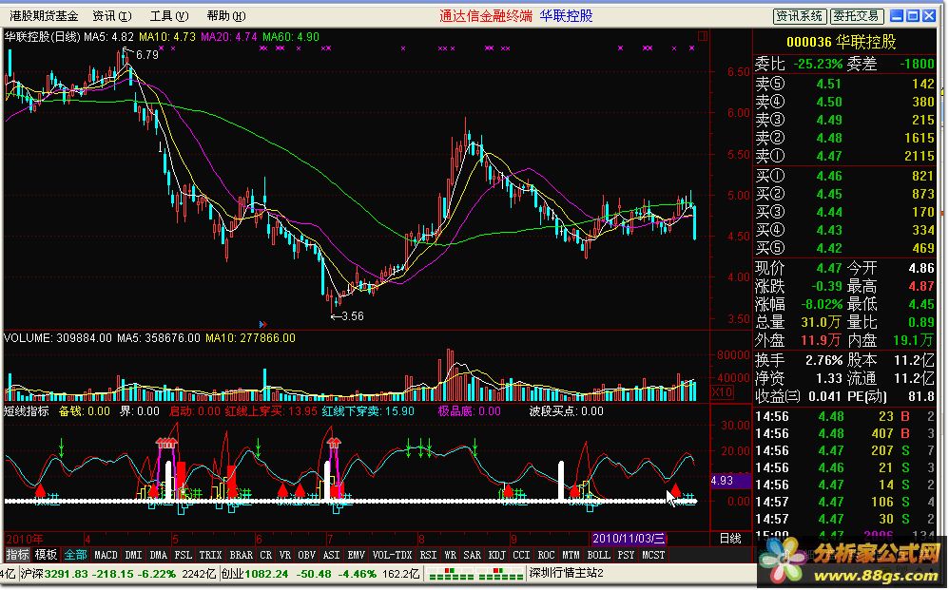Click the 卖① price 4.47 row
The width and height of the screenshot is (949, 590).
[x=845, y=156]
